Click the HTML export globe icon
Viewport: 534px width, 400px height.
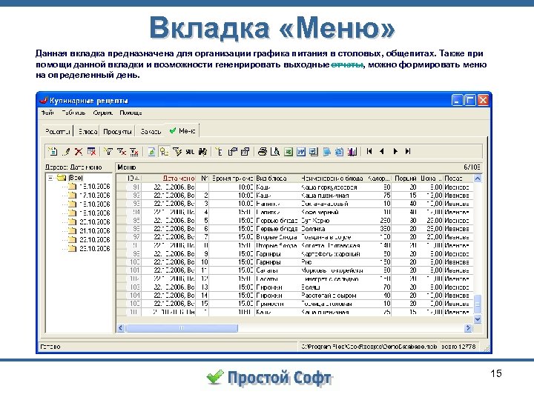click(x=339, y=151)
